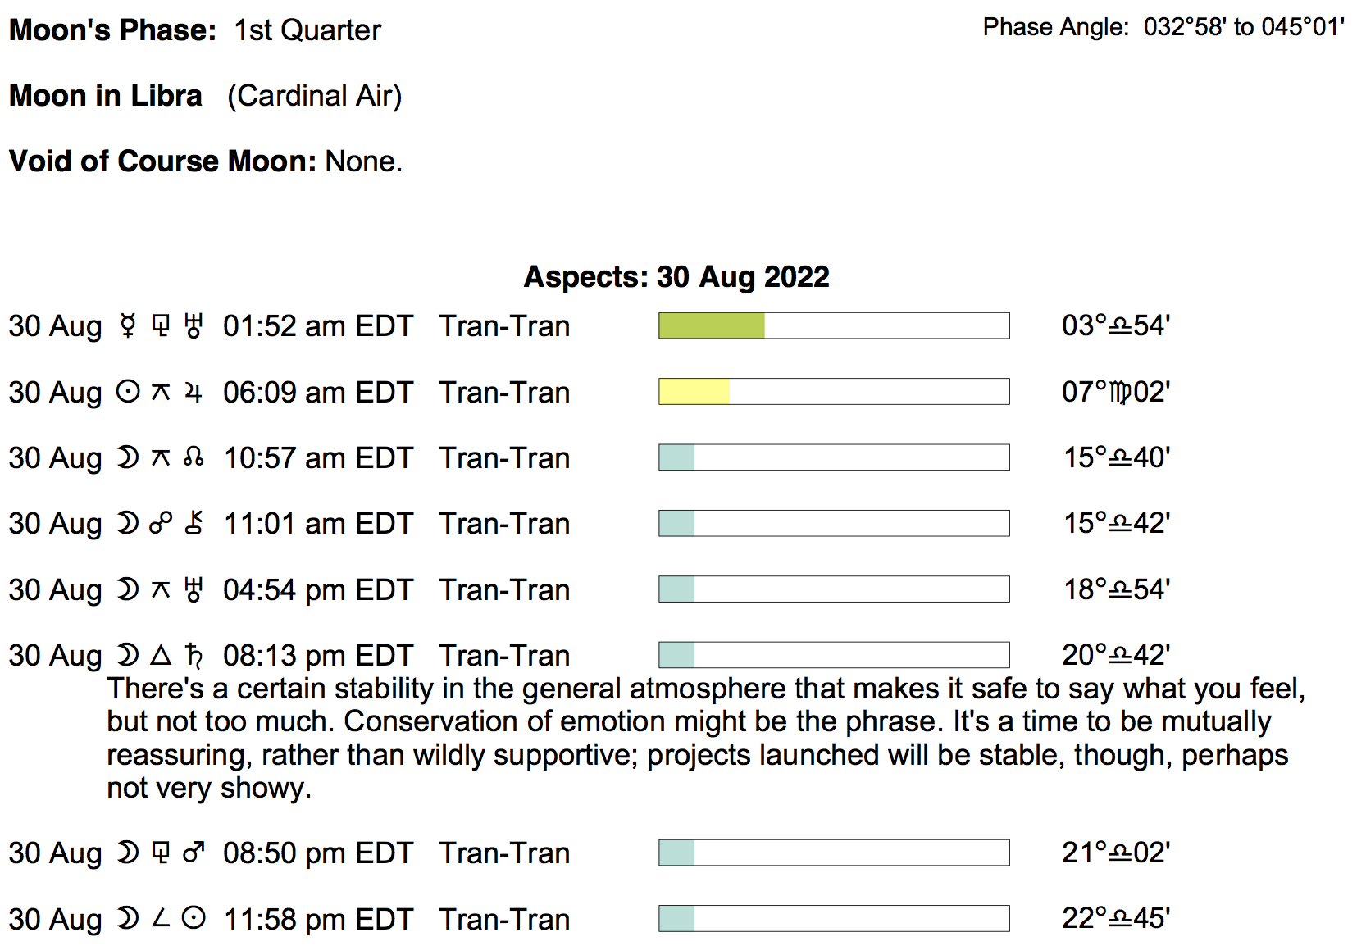Click the trine triangle symbol at 08:13 pm

pyautogui.click(x=161, y=655)
